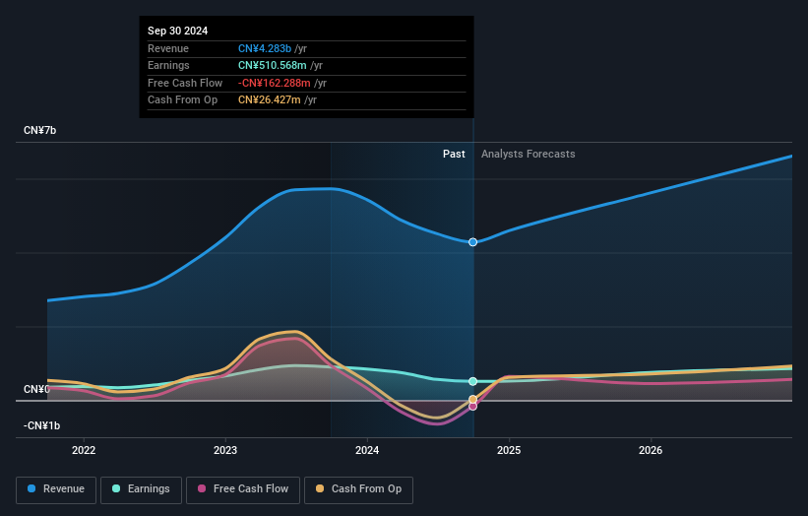Click the Analysts Forecasts label
Screen dimensions: 808x516
528,155
